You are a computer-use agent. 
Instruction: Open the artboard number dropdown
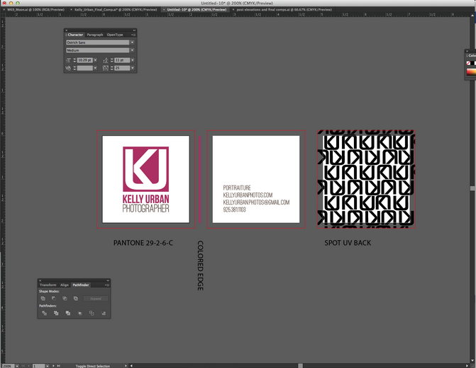coord(48,366)
